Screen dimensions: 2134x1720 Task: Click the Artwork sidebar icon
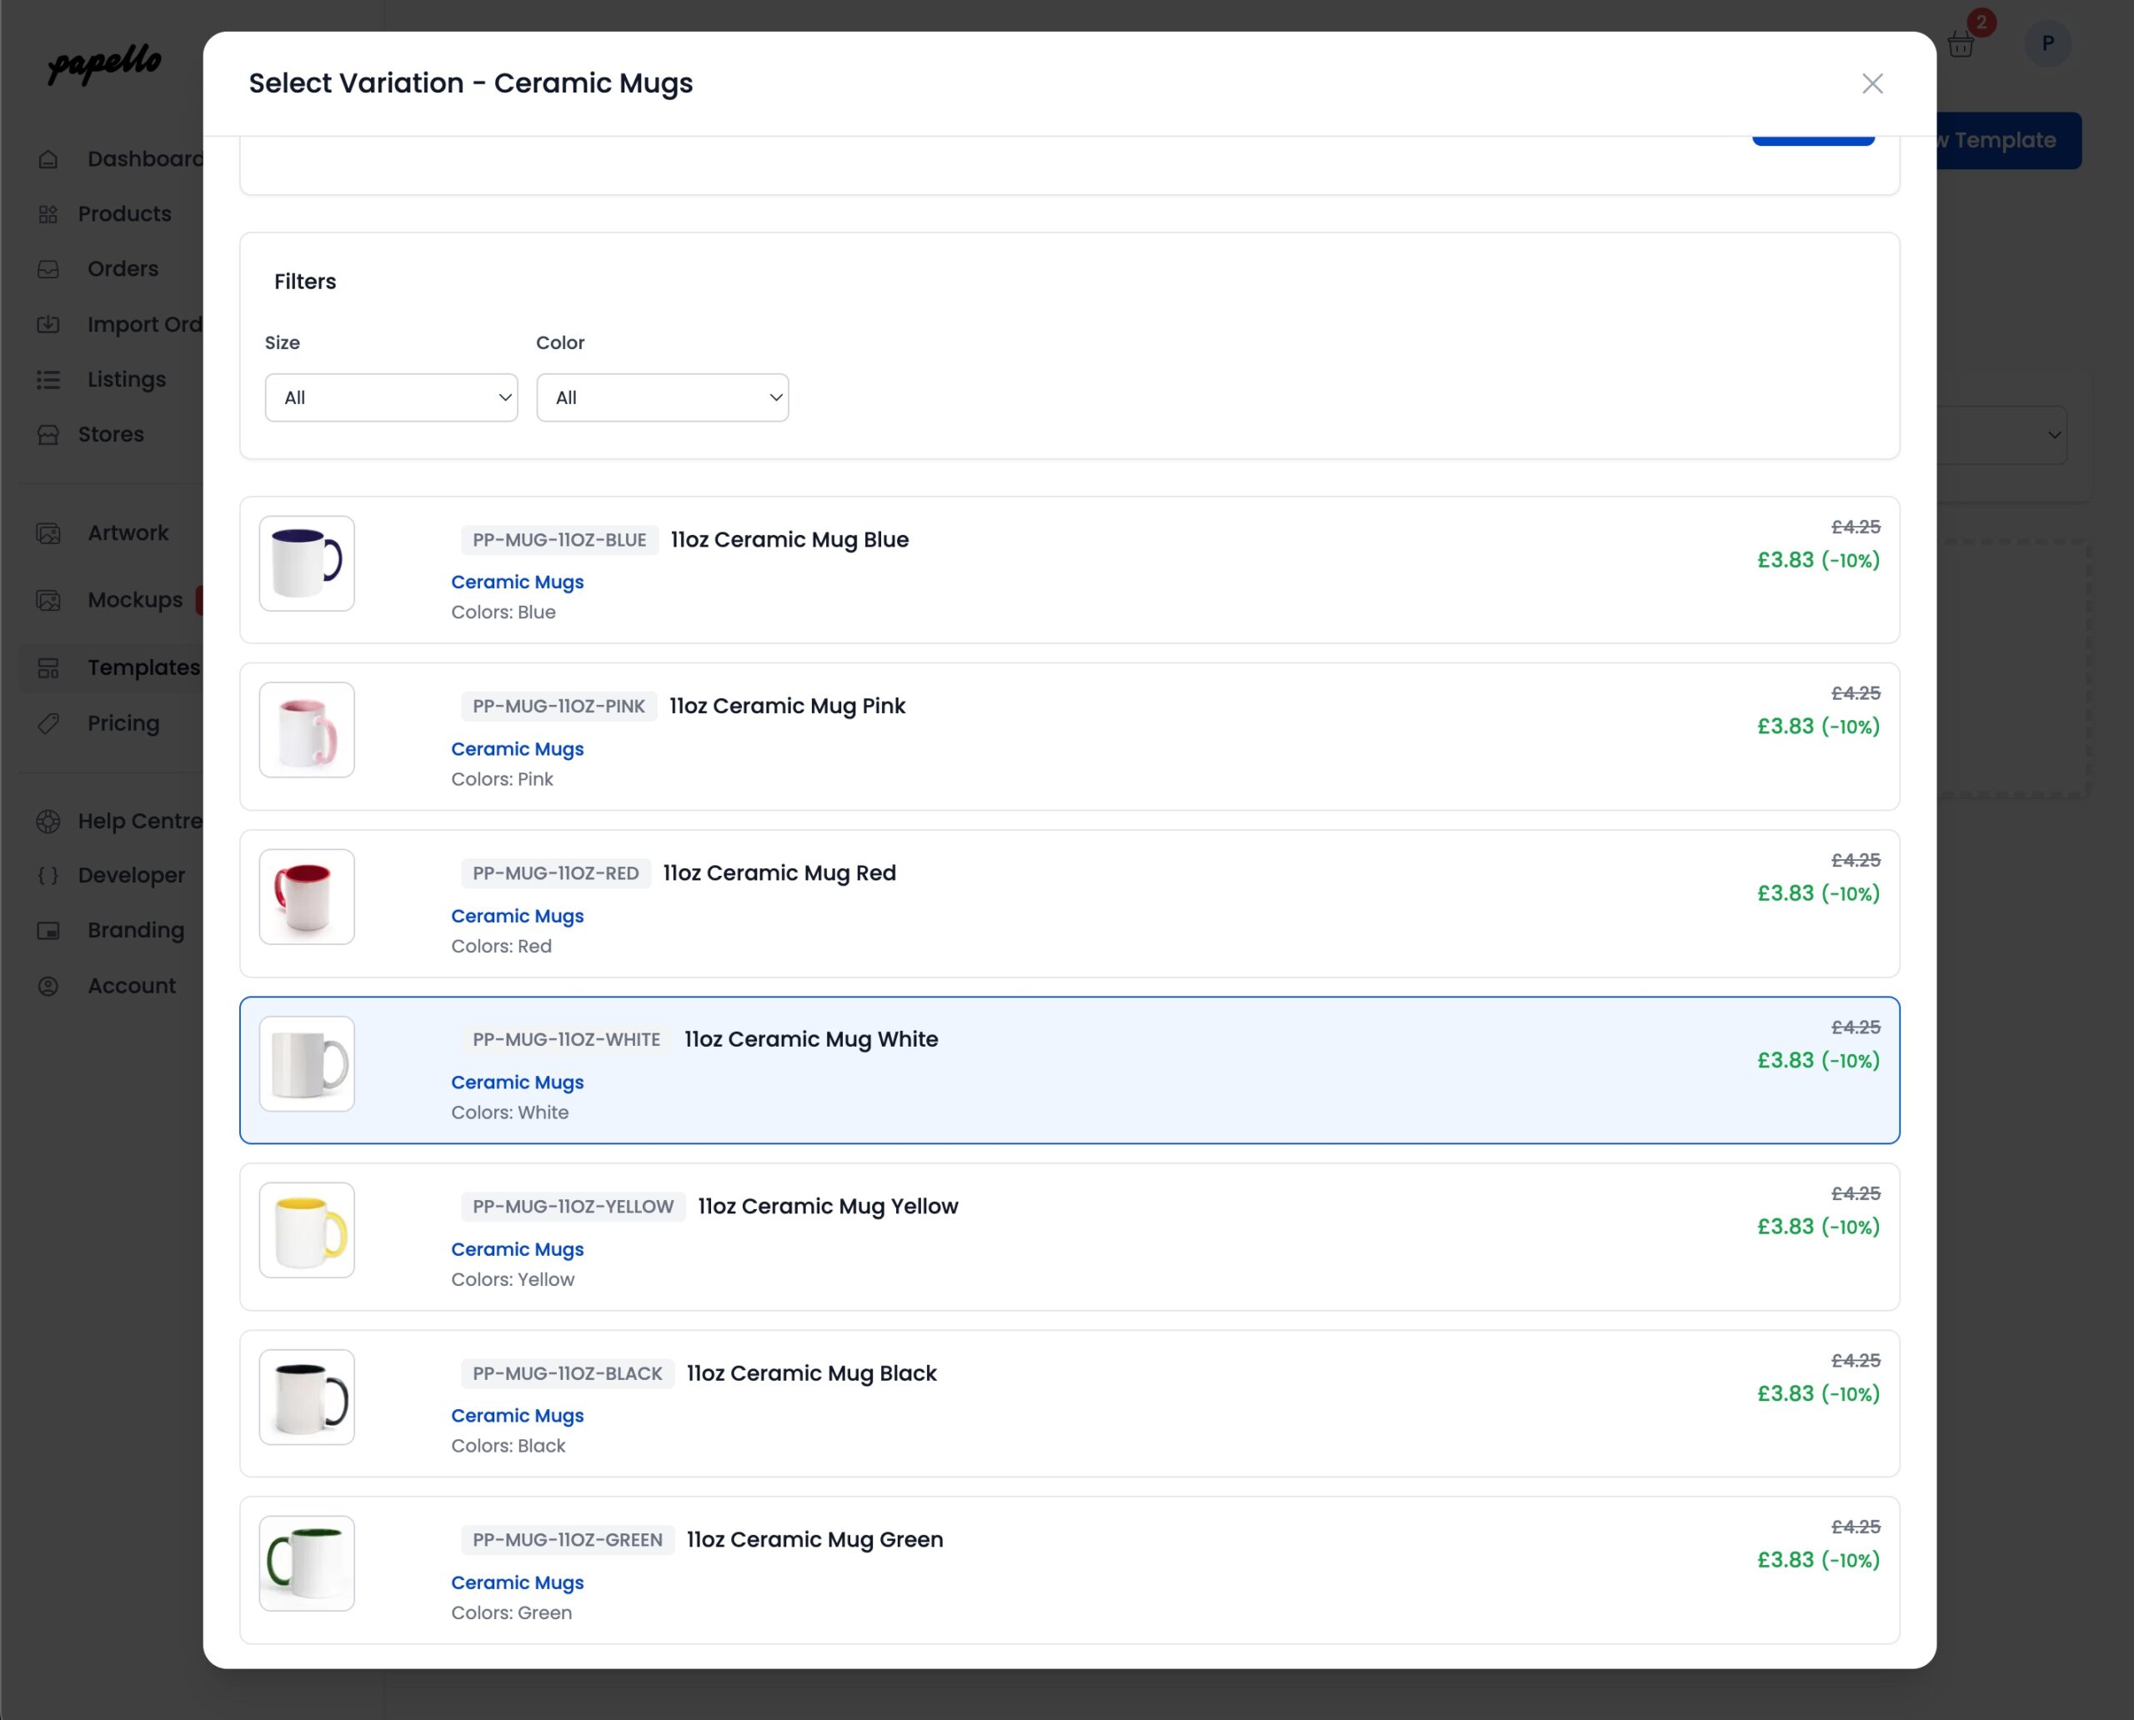point(48,533)
